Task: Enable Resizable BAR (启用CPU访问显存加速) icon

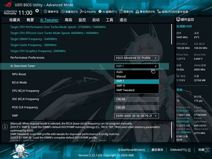Action: (x=159, y=12)
